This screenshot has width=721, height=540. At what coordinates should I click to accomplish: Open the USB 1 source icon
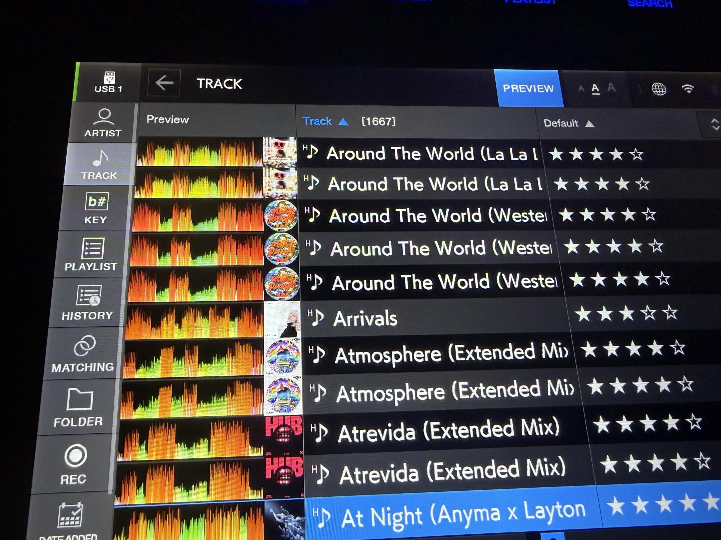(109, 82)
